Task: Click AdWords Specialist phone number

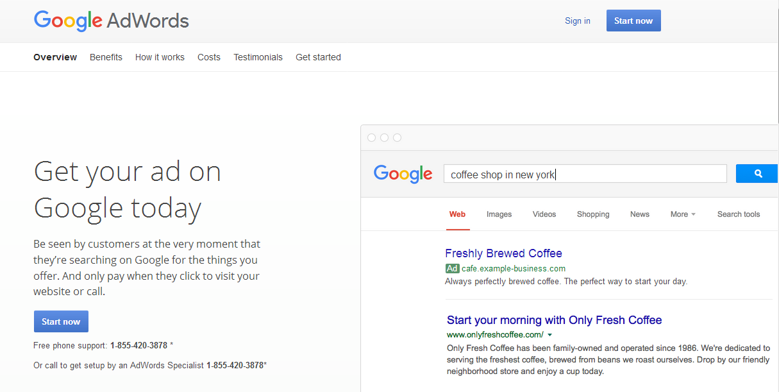Action: tap(235, 365)
